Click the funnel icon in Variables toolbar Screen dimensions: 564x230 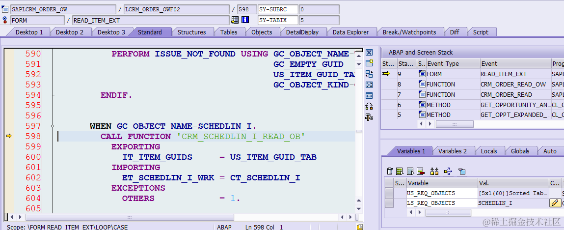point(462,172)
